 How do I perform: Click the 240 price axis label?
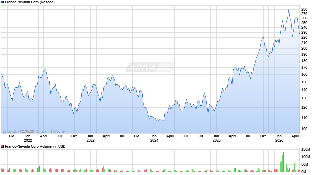tap(304, 27)
